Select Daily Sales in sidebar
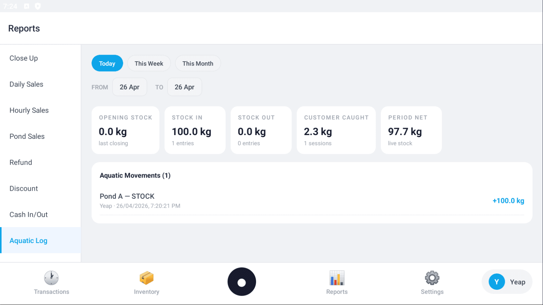Viewport: 543px width, 305px height. coord(26,84)
